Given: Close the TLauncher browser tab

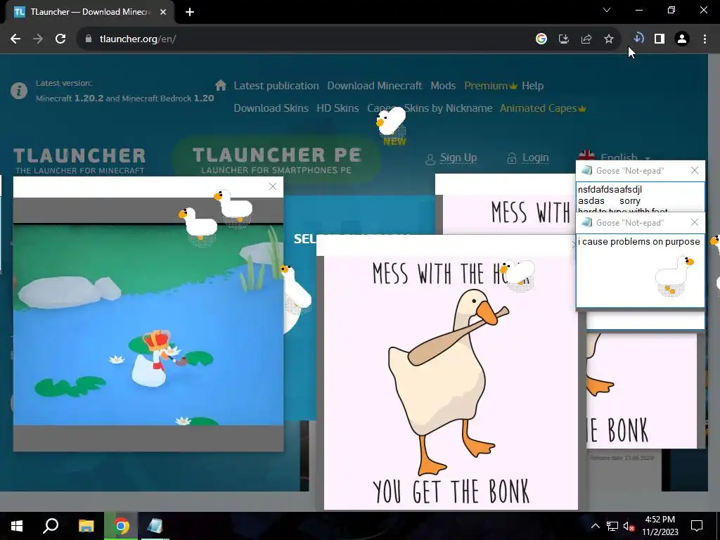Looking at the screenshot, I should [x=163, y=12].
